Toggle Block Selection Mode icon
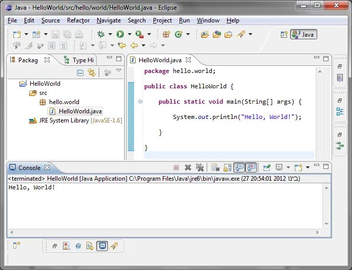Screen dimensions: 352x270 tap(52, 46)
